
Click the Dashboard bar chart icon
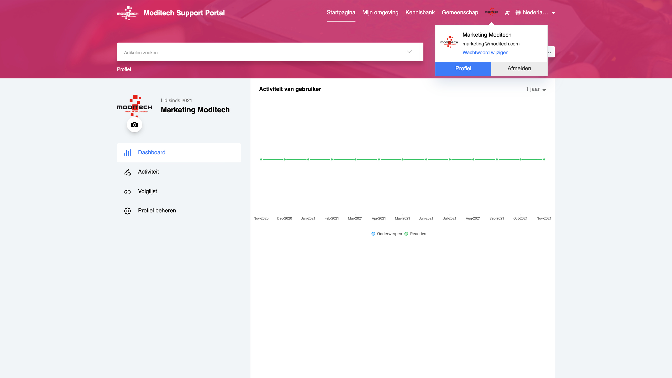point(128,153)
